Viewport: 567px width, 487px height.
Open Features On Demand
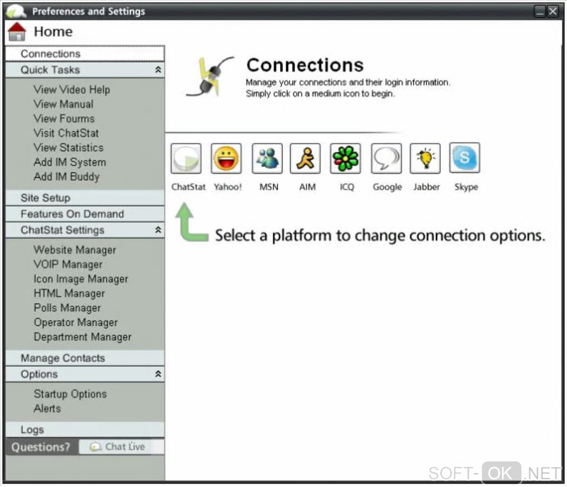pyautogui.click(x=85, y=214)
